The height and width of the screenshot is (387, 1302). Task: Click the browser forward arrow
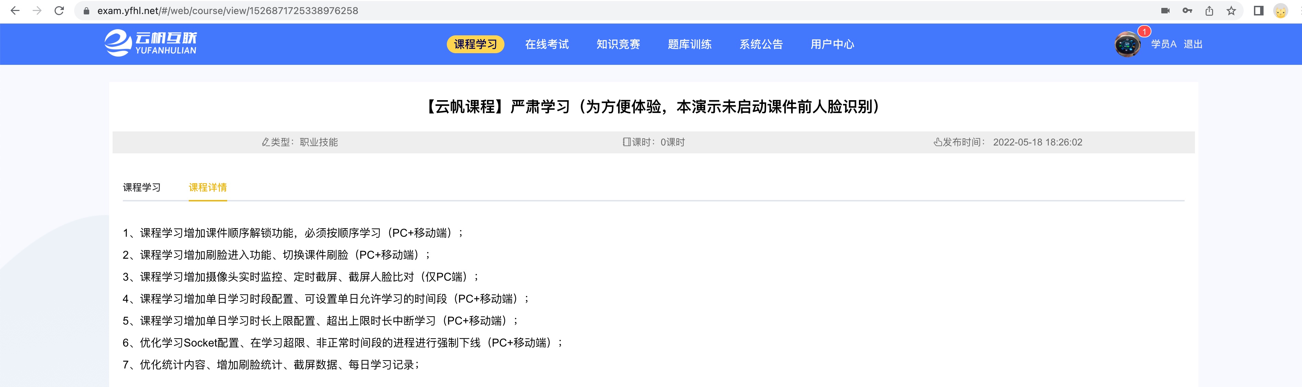(37, 11)
